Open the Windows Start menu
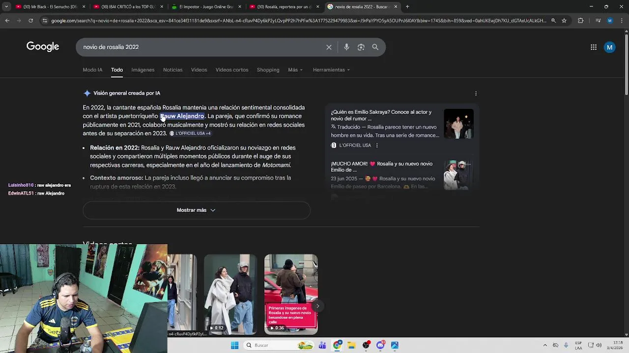This screenshot has width=629, height=353. point(234,345)
